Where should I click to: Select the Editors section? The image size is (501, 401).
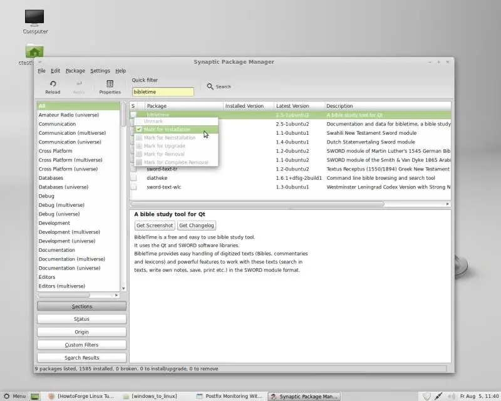pyautogui.click(x=78, y=277)
